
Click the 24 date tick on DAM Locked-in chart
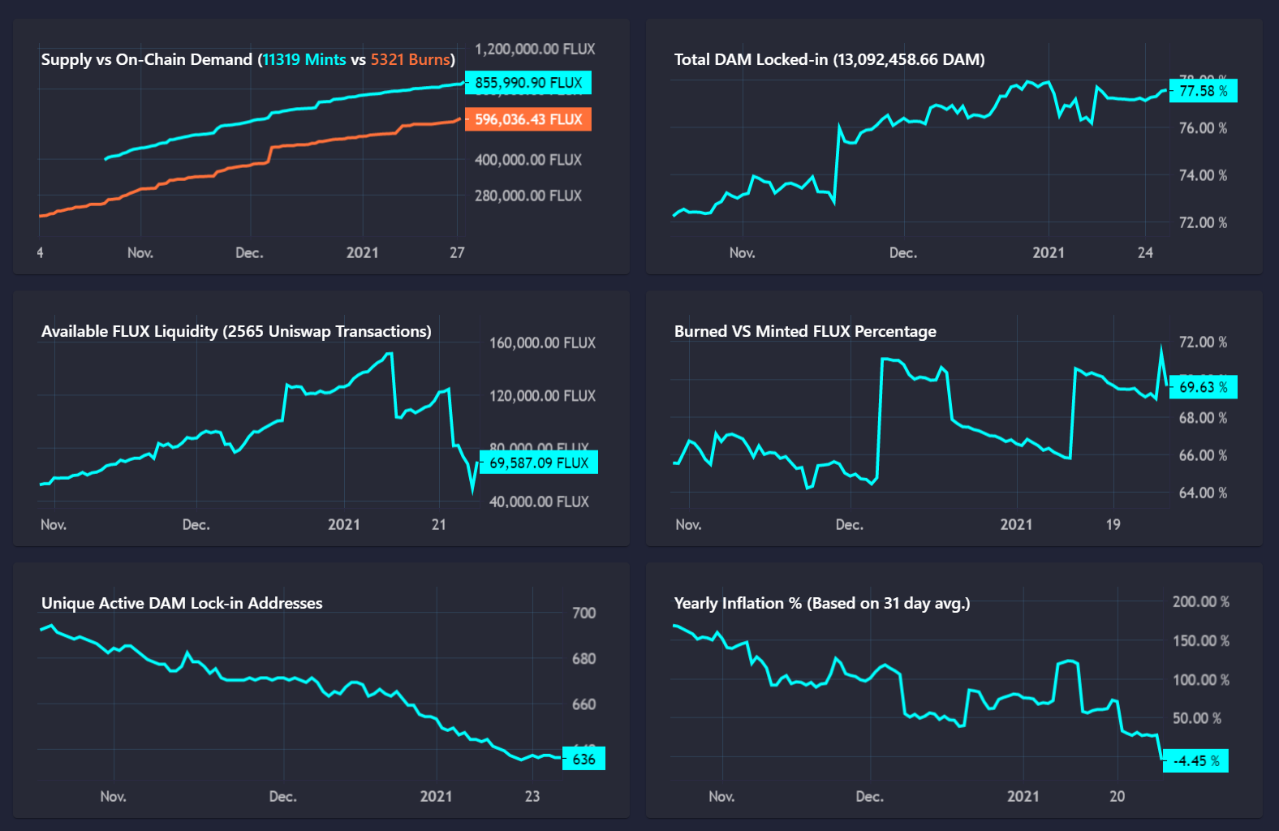tap(1145, 252)
